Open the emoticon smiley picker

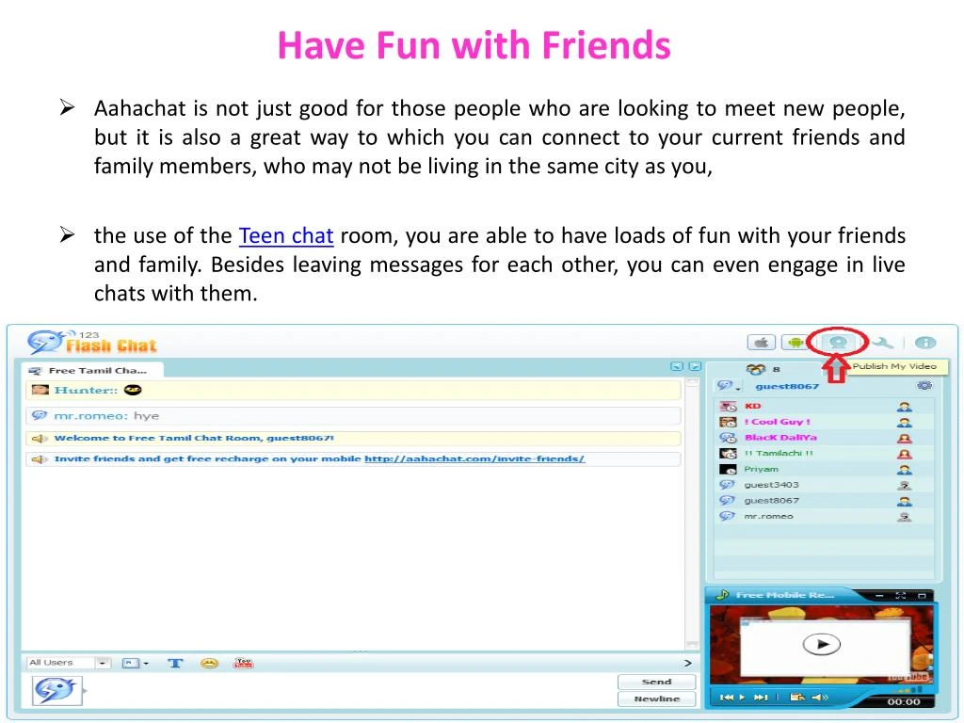click(x=210, y=663)
